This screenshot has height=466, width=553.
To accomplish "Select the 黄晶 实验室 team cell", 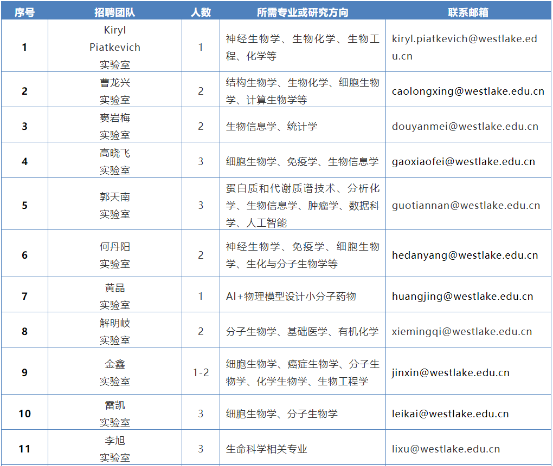I will (x=115, y=294).
